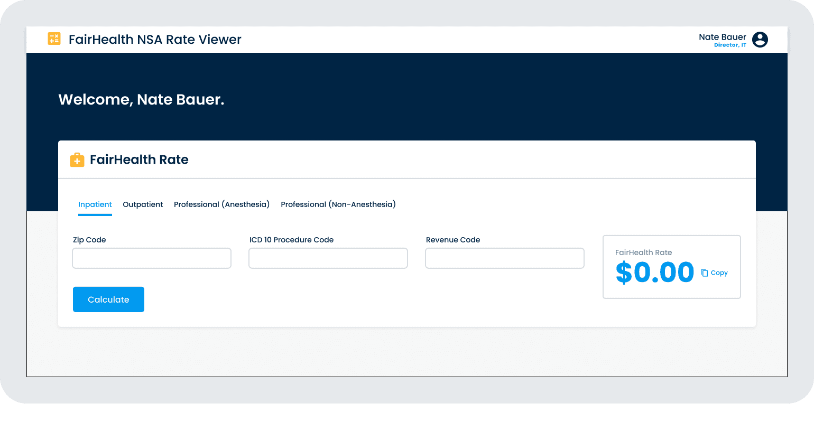Click Nate Bauer's name in the header

(x=722, y=36)
